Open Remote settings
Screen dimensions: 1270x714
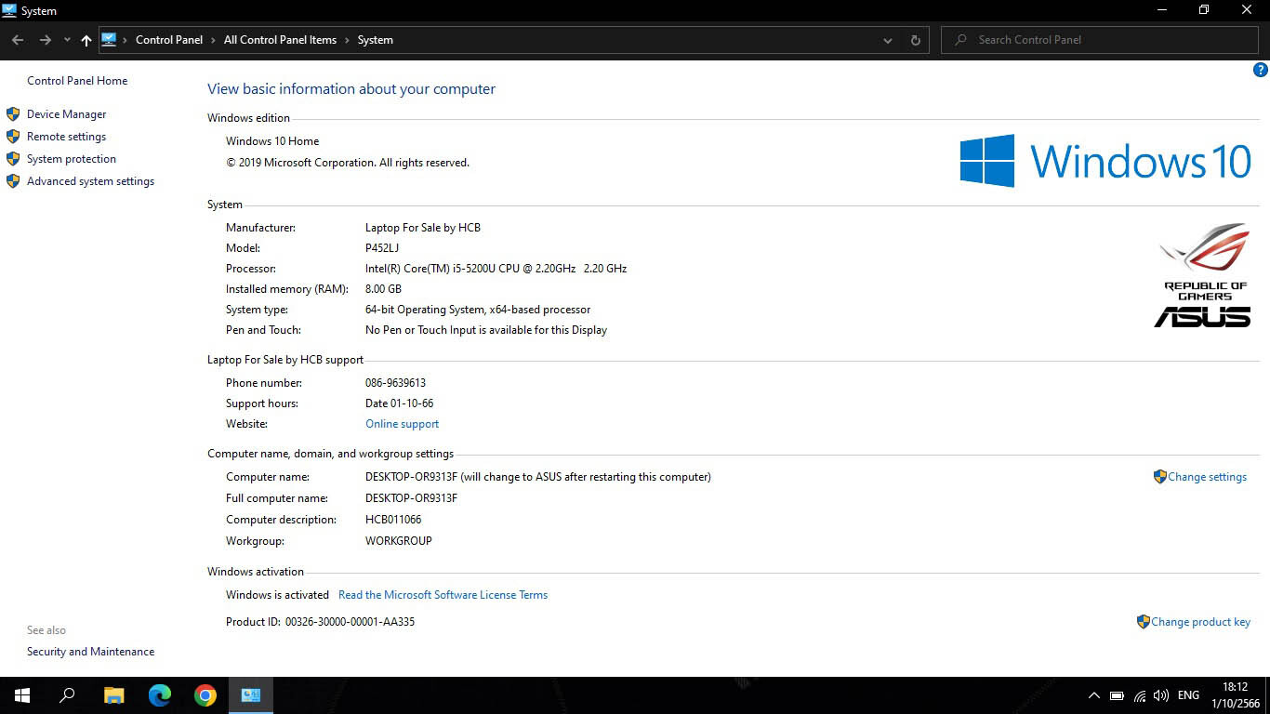pos(67,137)
